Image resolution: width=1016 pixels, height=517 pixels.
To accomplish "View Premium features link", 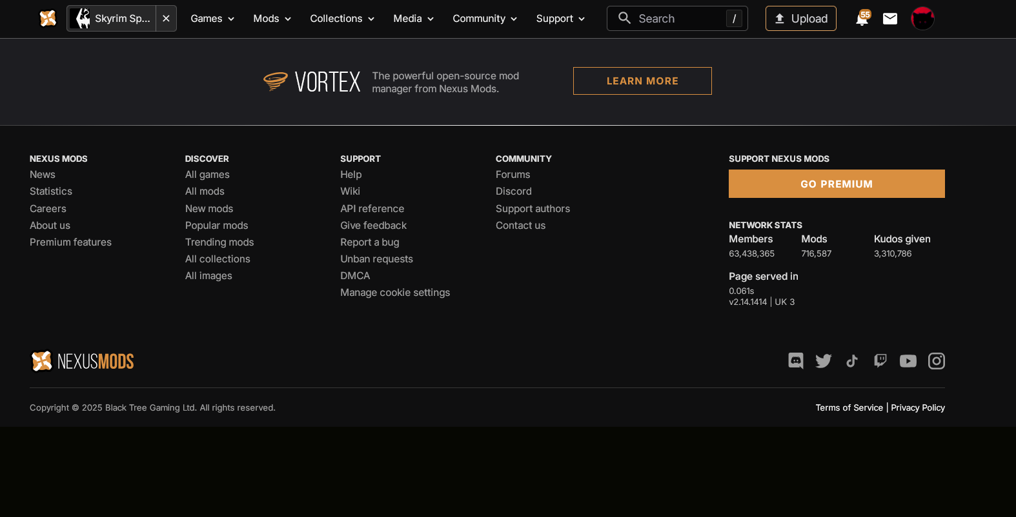I will (x=70, y=242).
